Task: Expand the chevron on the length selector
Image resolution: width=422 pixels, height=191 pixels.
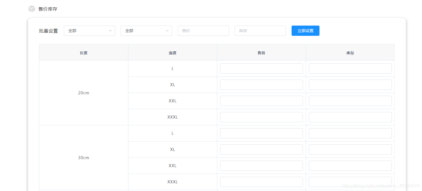Action: [x=111, y=30]
